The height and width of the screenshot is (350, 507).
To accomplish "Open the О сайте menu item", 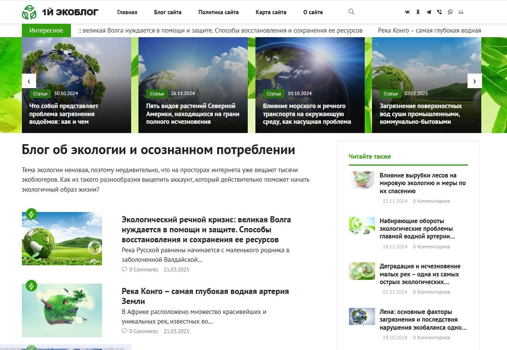I will click(x=313, y=12).
